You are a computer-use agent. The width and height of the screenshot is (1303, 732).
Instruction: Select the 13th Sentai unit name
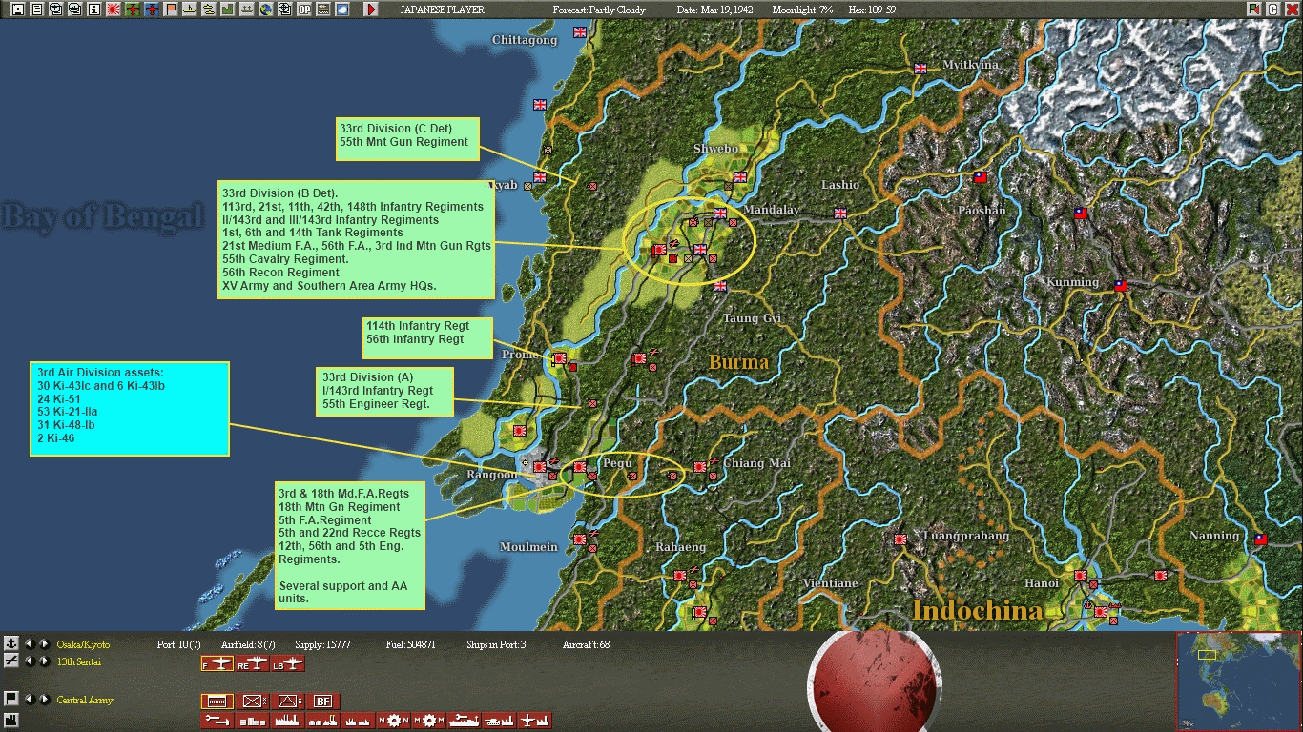pos(78,661)
